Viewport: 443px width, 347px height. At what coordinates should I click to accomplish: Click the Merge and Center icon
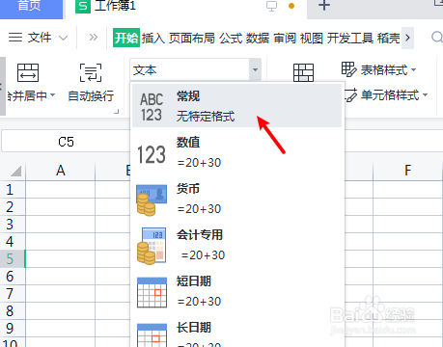(28, 72)
